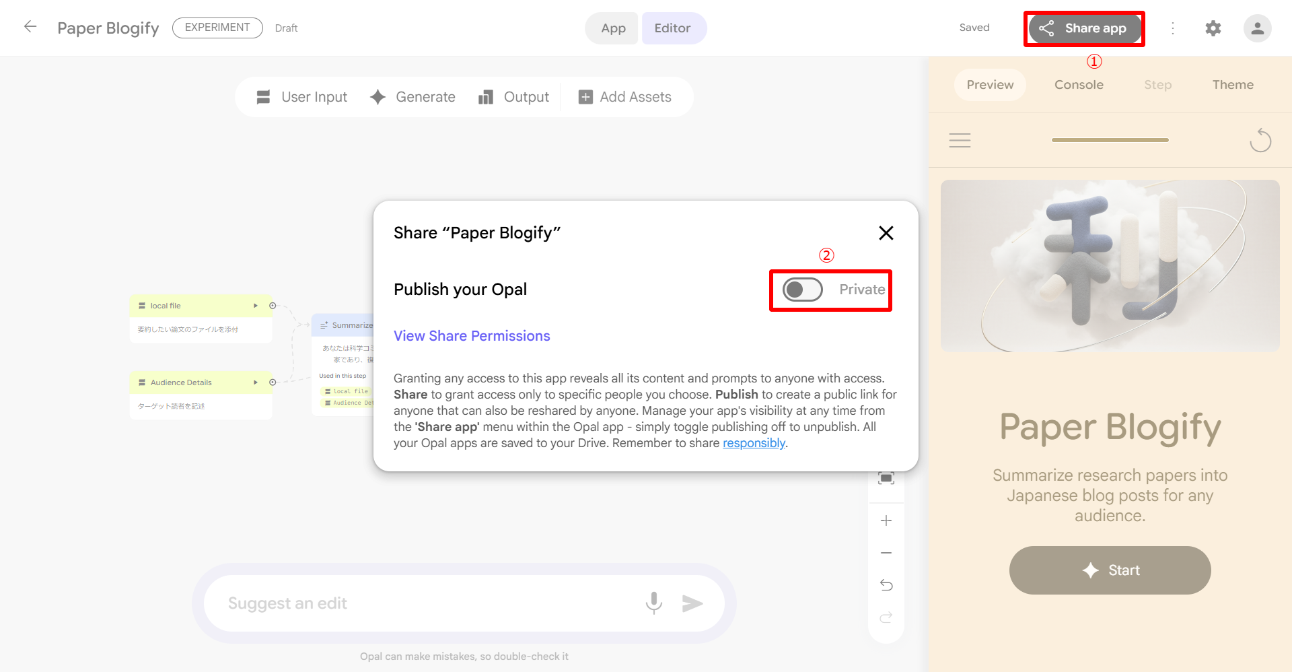Restart the preview with refresh icon
The width and height of the screenshot is (1292, 672).
[x=1260, y=140]
